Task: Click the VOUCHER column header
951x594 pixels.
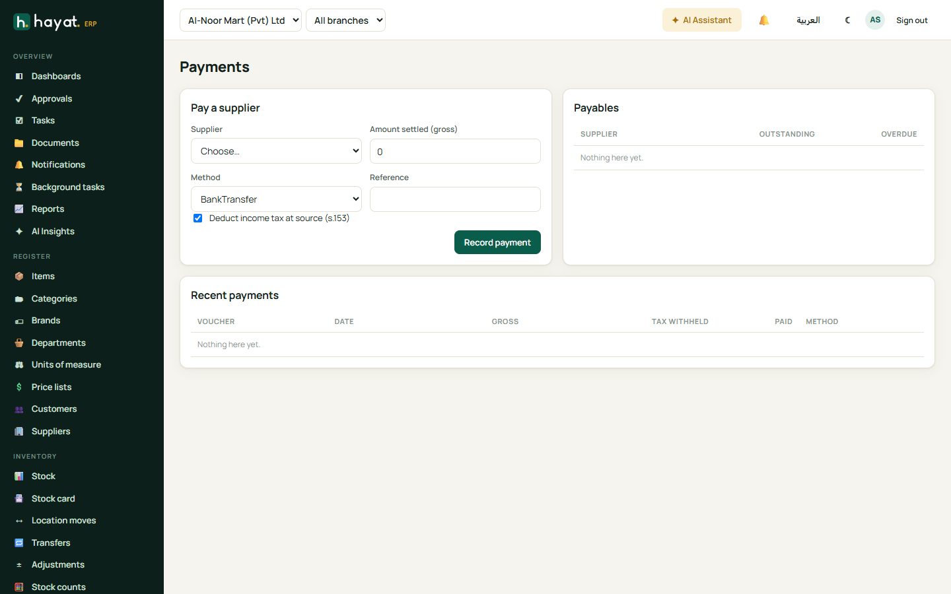Action: click(x=216, y=321)
